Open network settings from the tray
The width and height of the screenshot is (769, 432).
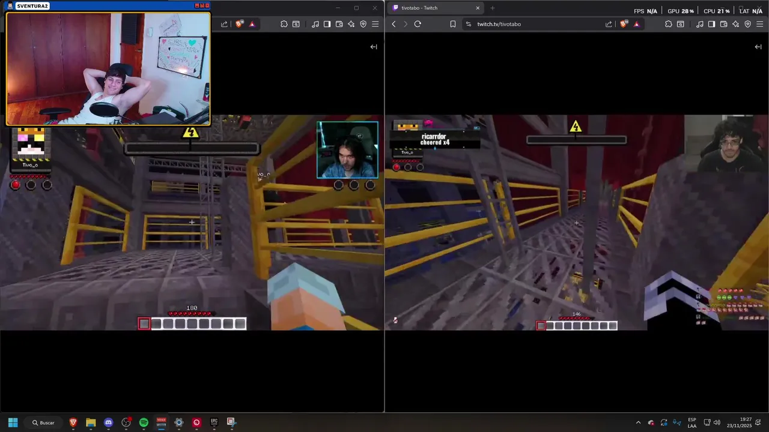point(707,422)
